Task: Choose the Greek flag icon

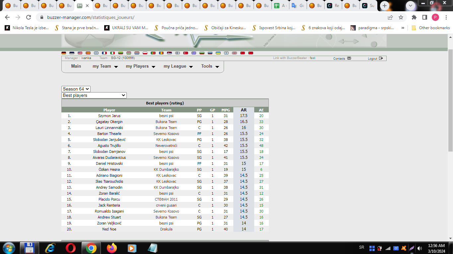Action: [x=194, y=53]
